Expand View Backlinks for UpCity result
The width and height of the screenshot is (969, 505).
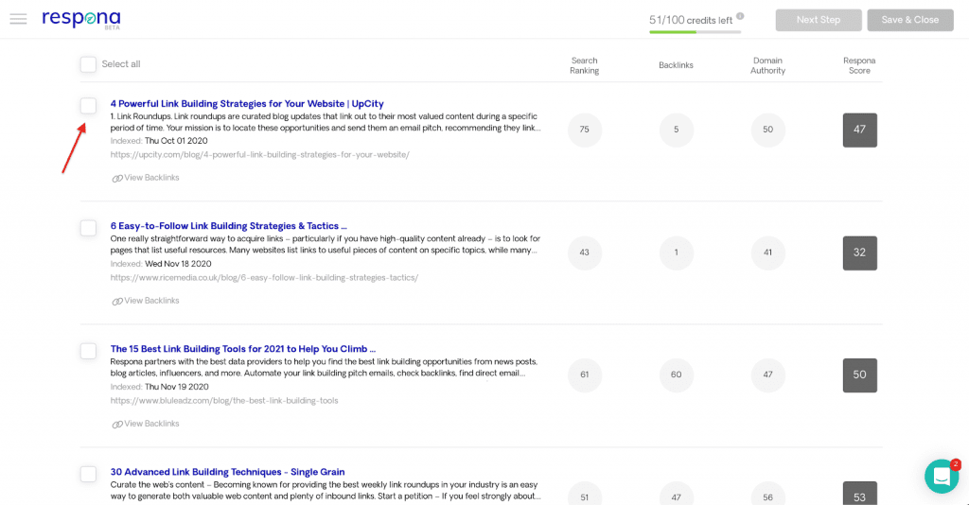pos(146,178)
